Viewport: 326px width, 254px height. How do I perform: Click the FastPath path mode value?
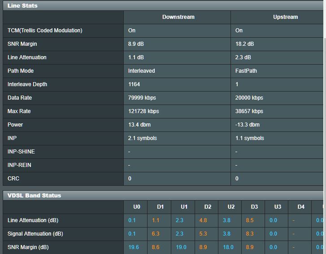[246, 71]
